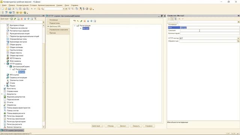Click the Справка button at bottom
This screenshot has width=240, height=135.
[x=149, y=126]
